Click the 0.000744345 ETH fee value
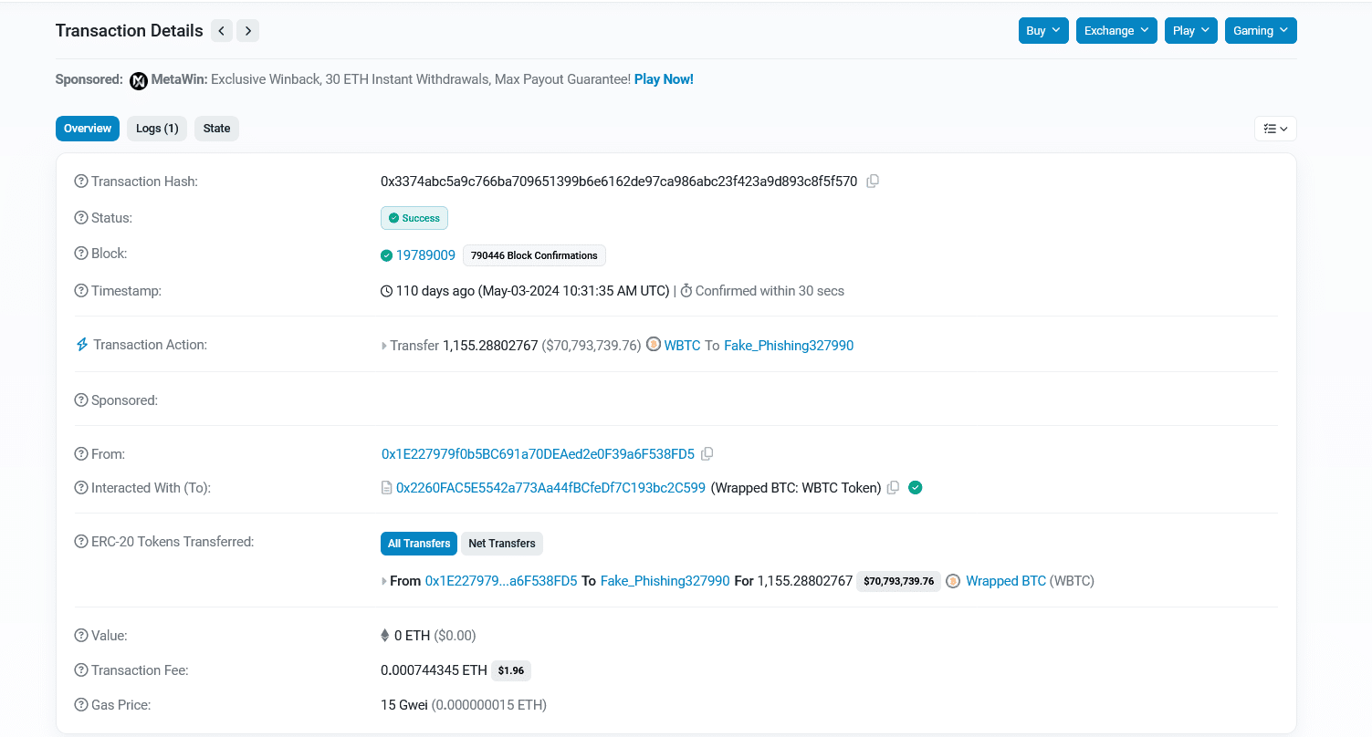The width and height of the screenshot is (1372, 737). pos(434,670)
